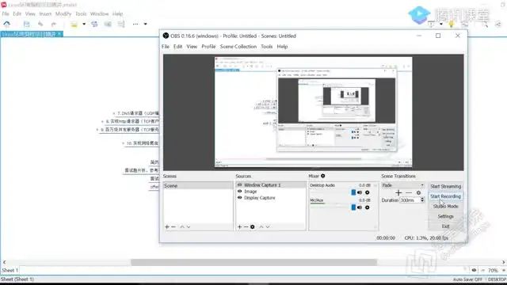507x285 pixels.
Task: Undo the last action in XMind
Action: [x=40, y=24]
